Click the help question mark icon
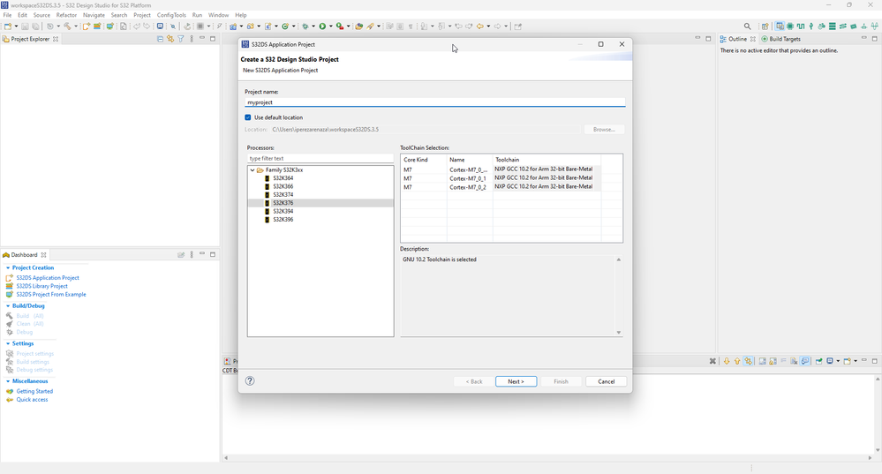 (250, 380)
